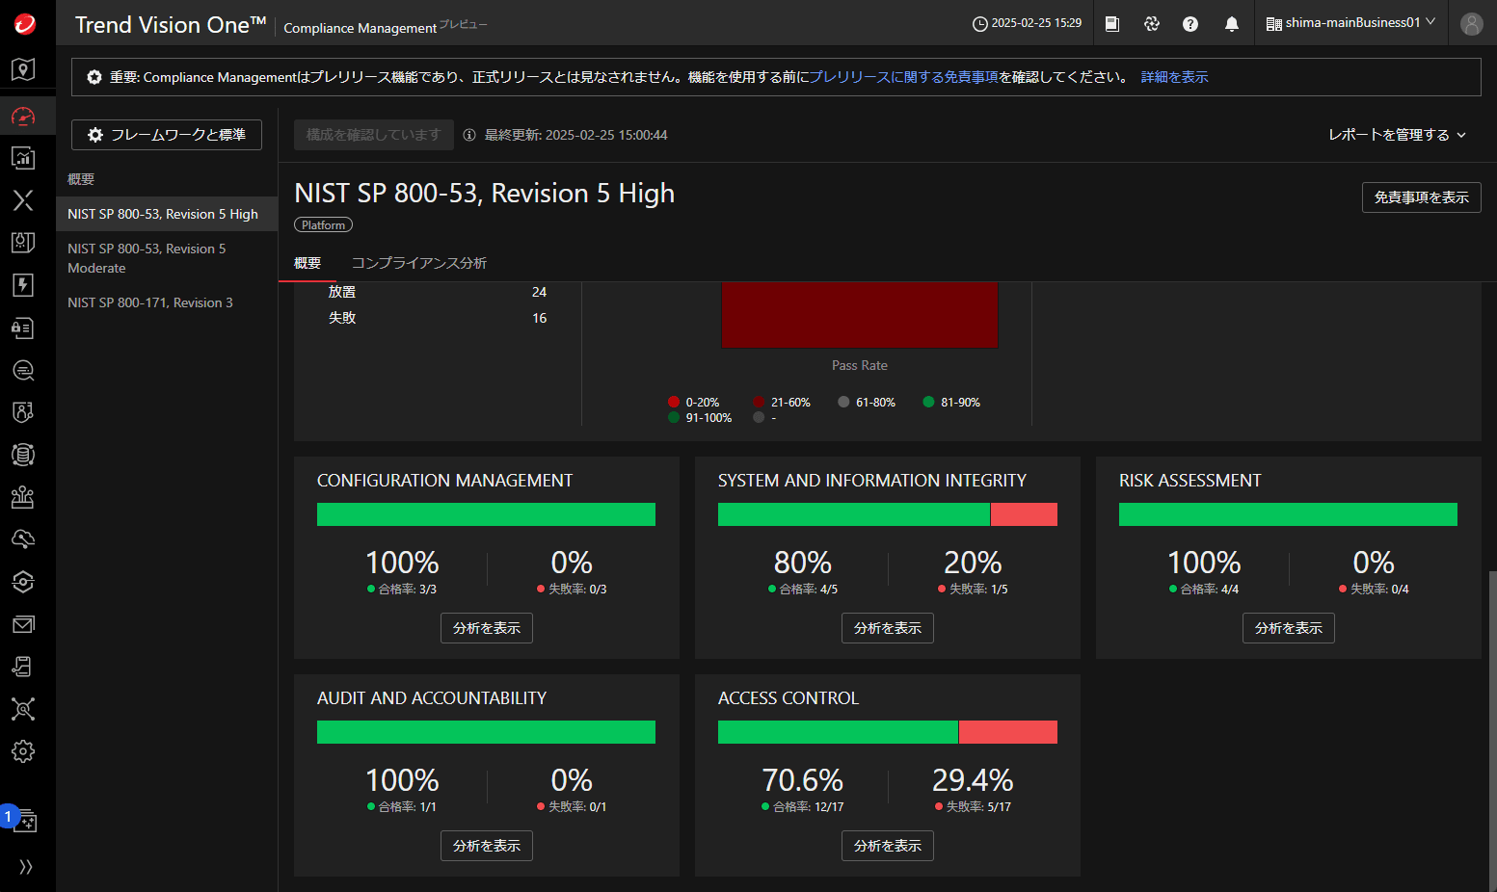Click the 詳細を表示 link

[x=1174, y=77]
